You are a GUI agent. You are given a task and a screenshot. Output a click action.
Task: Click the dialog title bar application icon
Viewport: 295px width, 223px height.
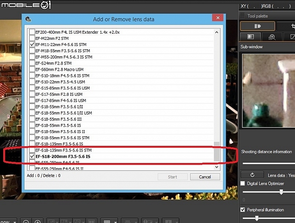pyautogui.click(x=28, y=19)
